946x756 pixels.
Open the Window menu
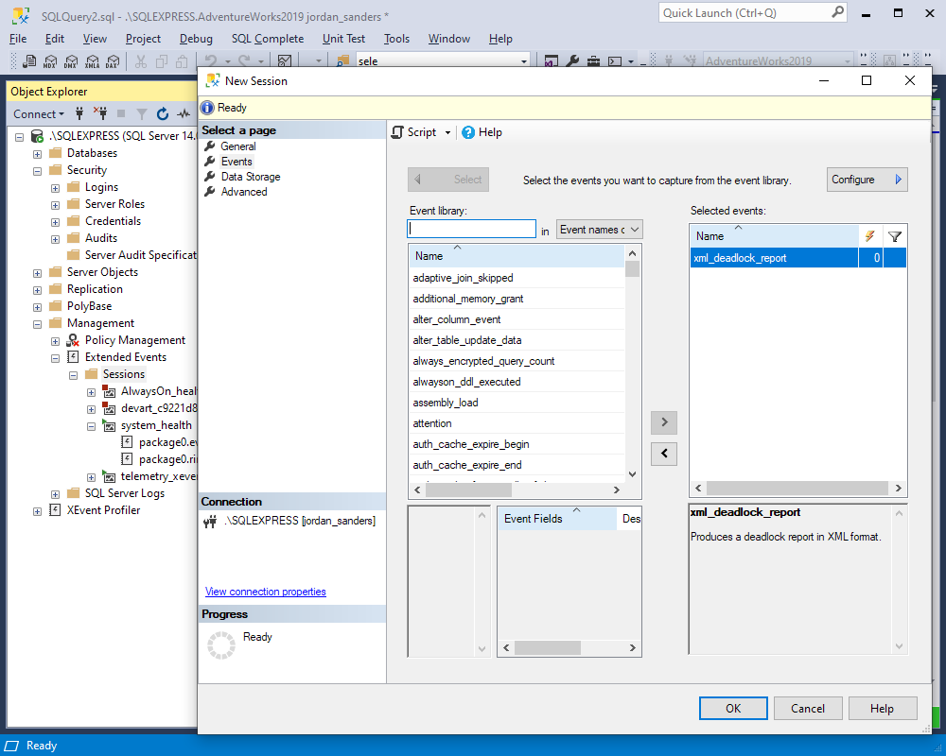pos(448,39)
